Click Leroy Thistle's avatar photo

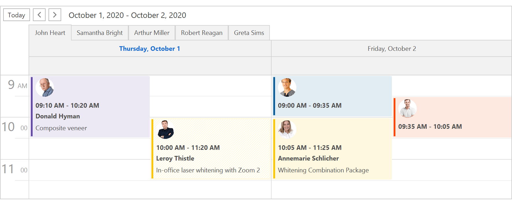click(165, 130)
